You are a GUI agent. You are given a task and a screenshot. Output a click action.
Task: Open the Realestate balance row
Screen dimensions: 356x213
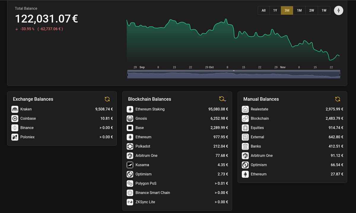292,109
